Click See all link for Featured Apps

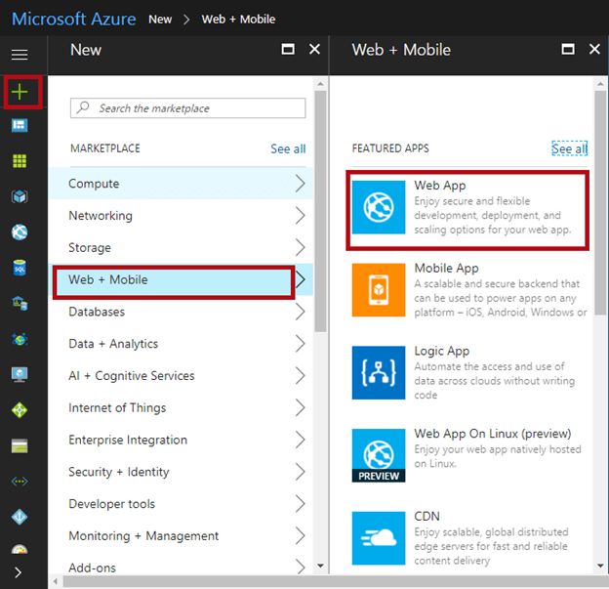tap(570, 148)
